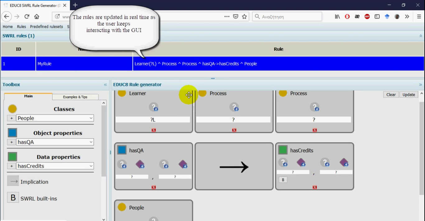Viewport: 425px width, 221px height.
Task: Open the Classes dropdown showing People
Action: click(x=55, y=118)
